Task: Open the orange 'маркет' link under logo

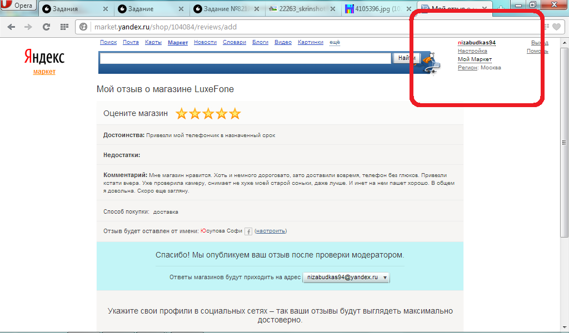Action: 44,72
